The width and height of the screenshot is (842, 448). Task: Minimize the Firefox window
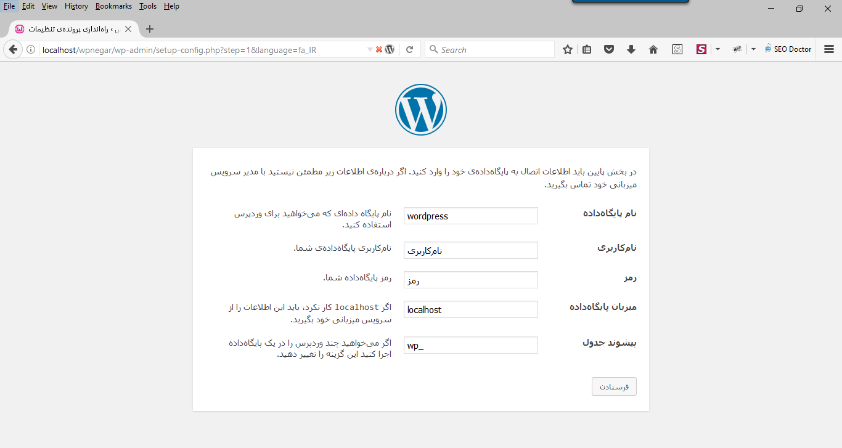[771, 9]
